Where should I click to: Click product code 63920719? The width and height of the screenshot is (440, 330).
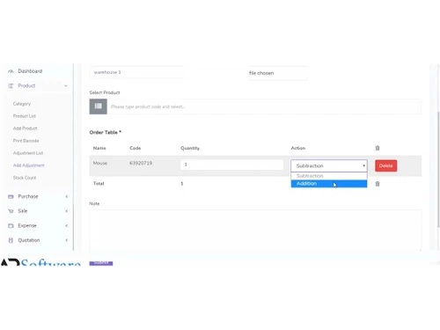(141, 163)
